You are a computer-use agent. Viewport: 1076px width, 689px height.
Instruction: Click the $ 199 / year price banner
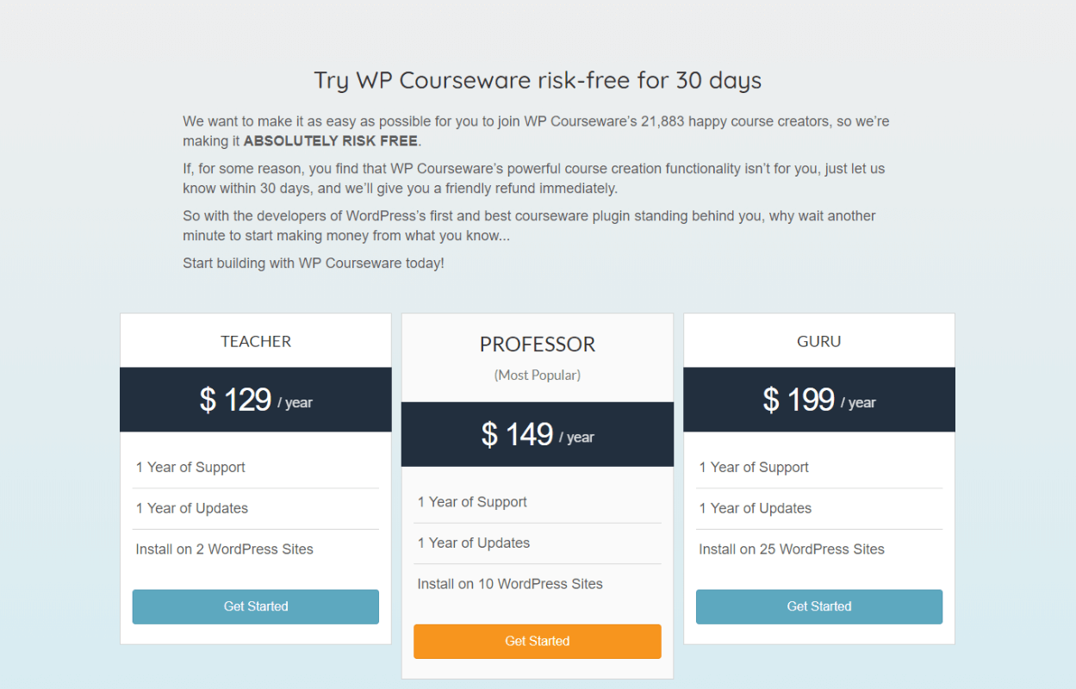819,400
